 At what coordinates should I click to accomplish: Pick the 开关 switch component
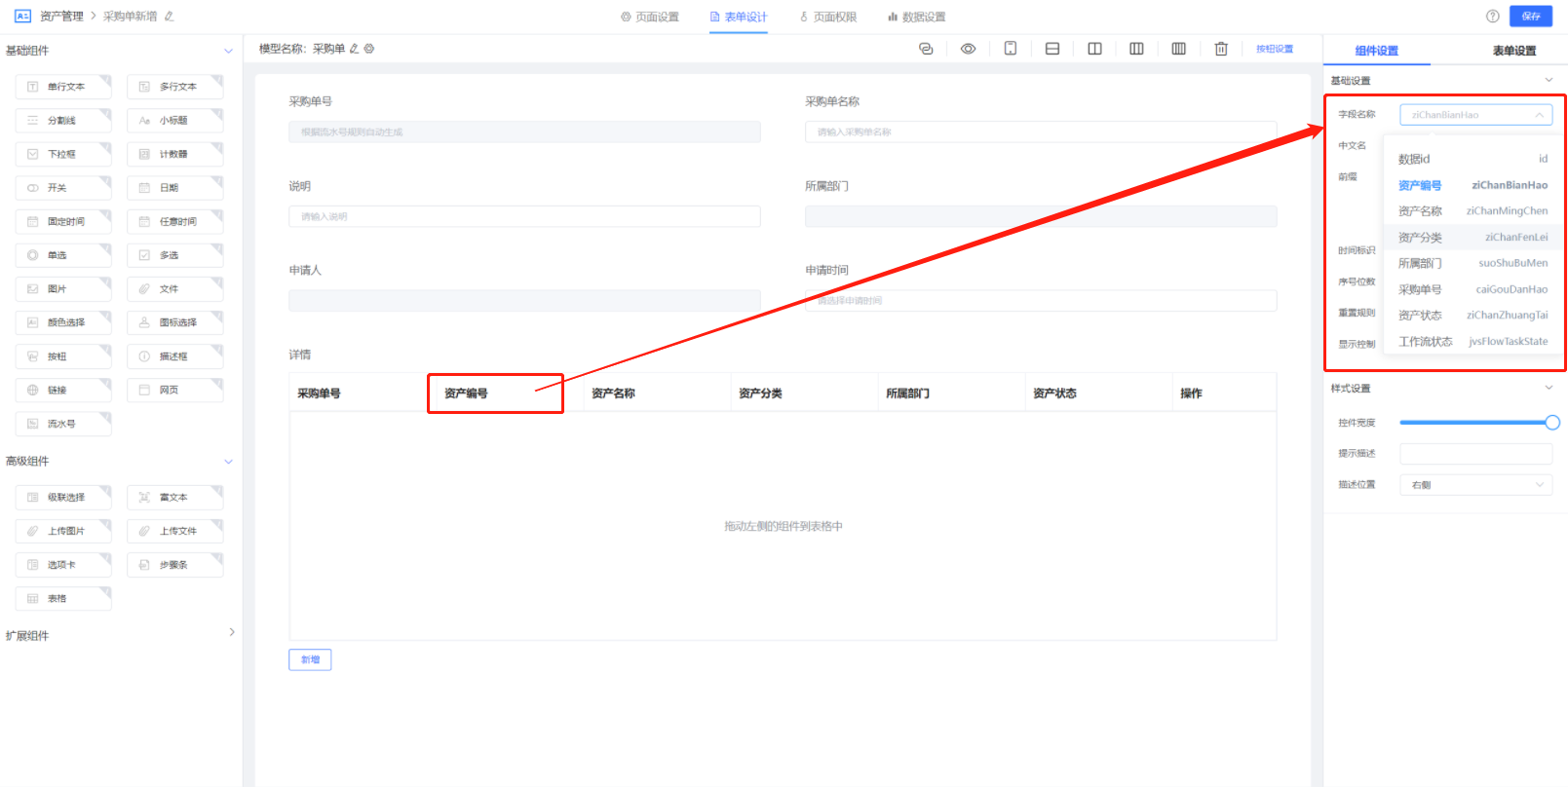point(63,188)
